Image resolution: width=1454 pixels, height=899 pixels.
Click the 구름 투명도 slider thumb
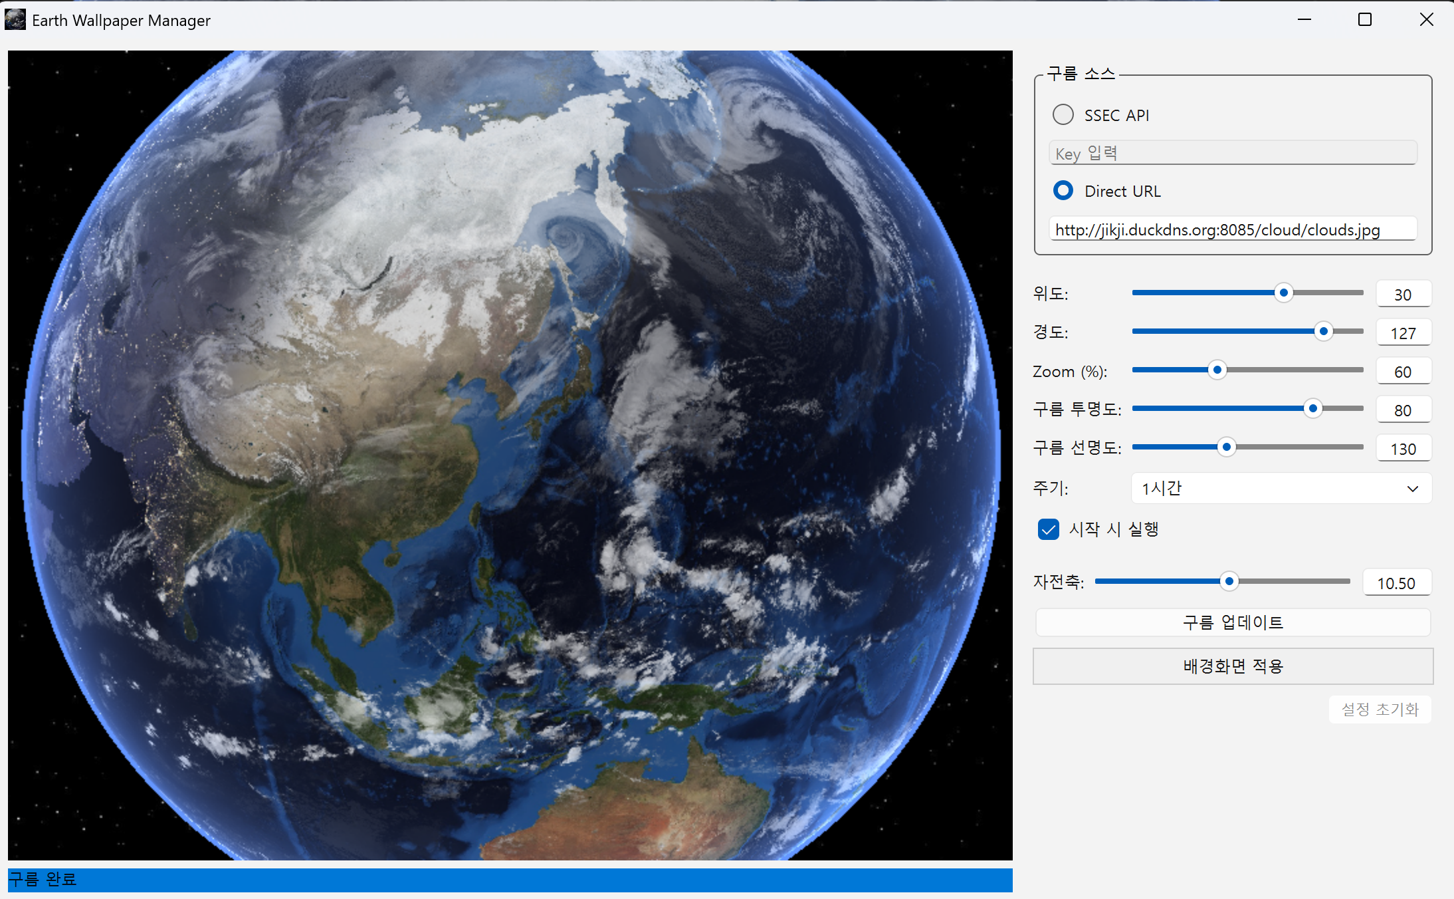click(1312, 408)
